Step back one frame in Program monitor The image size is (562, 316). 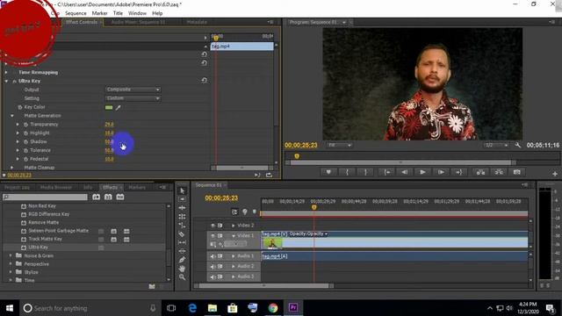(x=404, y=172)
